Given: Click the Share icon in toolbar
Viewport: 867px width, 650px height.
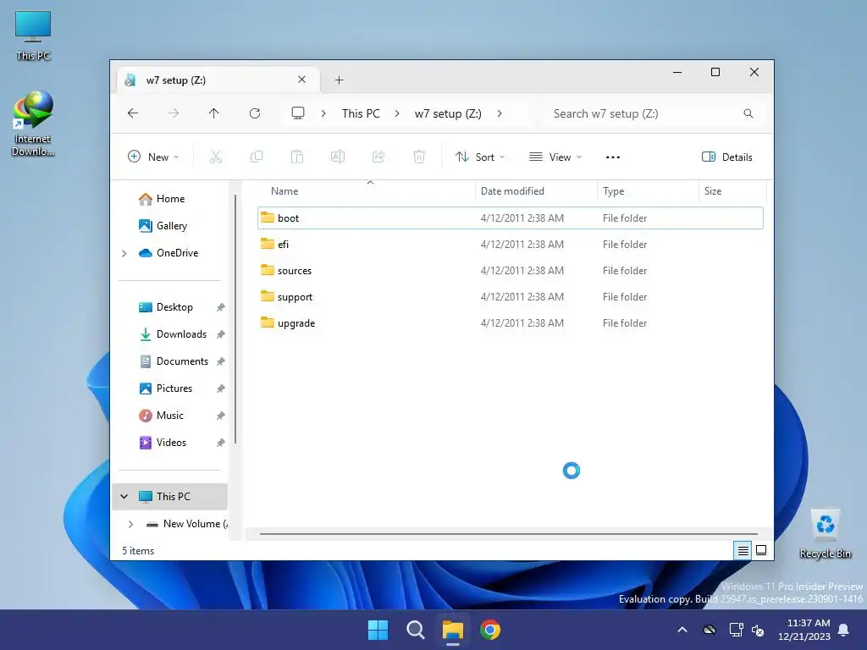Looking at the screenshot, I should point(378,157).
